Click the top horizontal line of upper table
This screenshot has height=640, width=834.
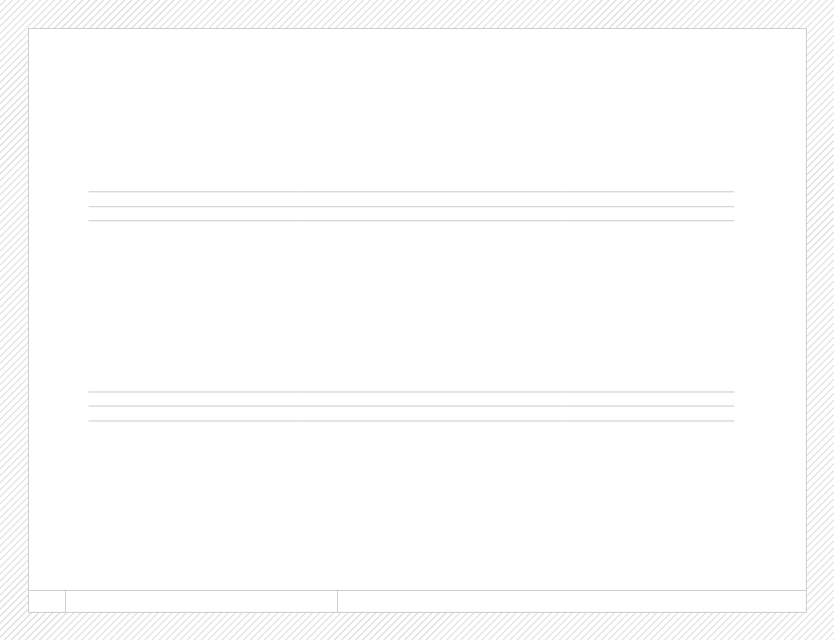[411, 191]
